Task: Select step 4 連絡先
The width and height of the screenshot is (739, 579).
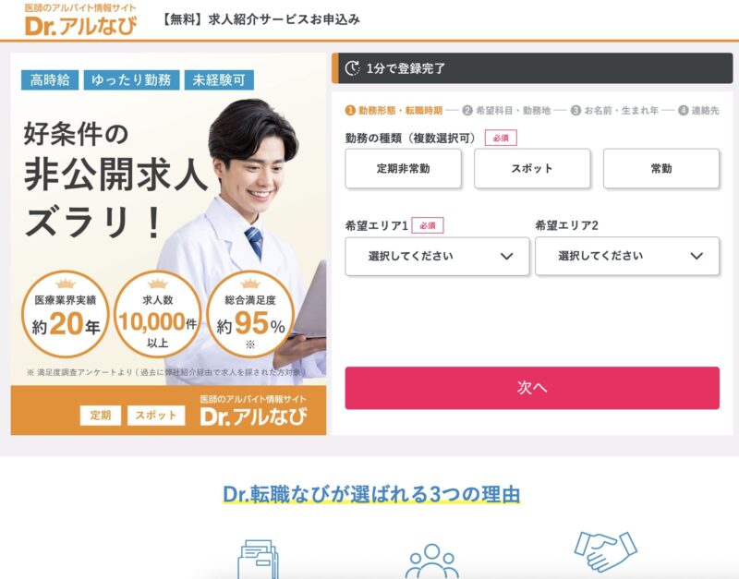Action: pos(699,110)
